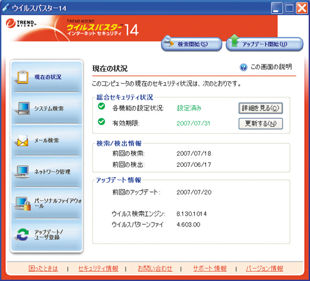
Task: Open the アップデート/ユーザ登録 menu label
Action: coord(49,235)
